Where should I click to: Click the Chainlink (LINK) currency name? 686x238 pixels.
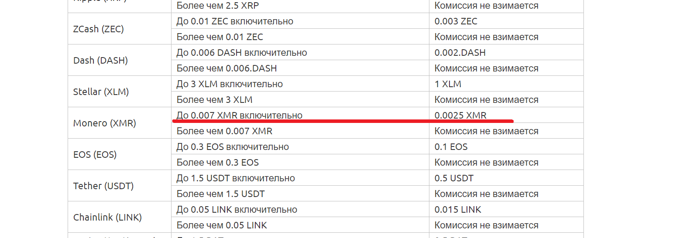107,217
